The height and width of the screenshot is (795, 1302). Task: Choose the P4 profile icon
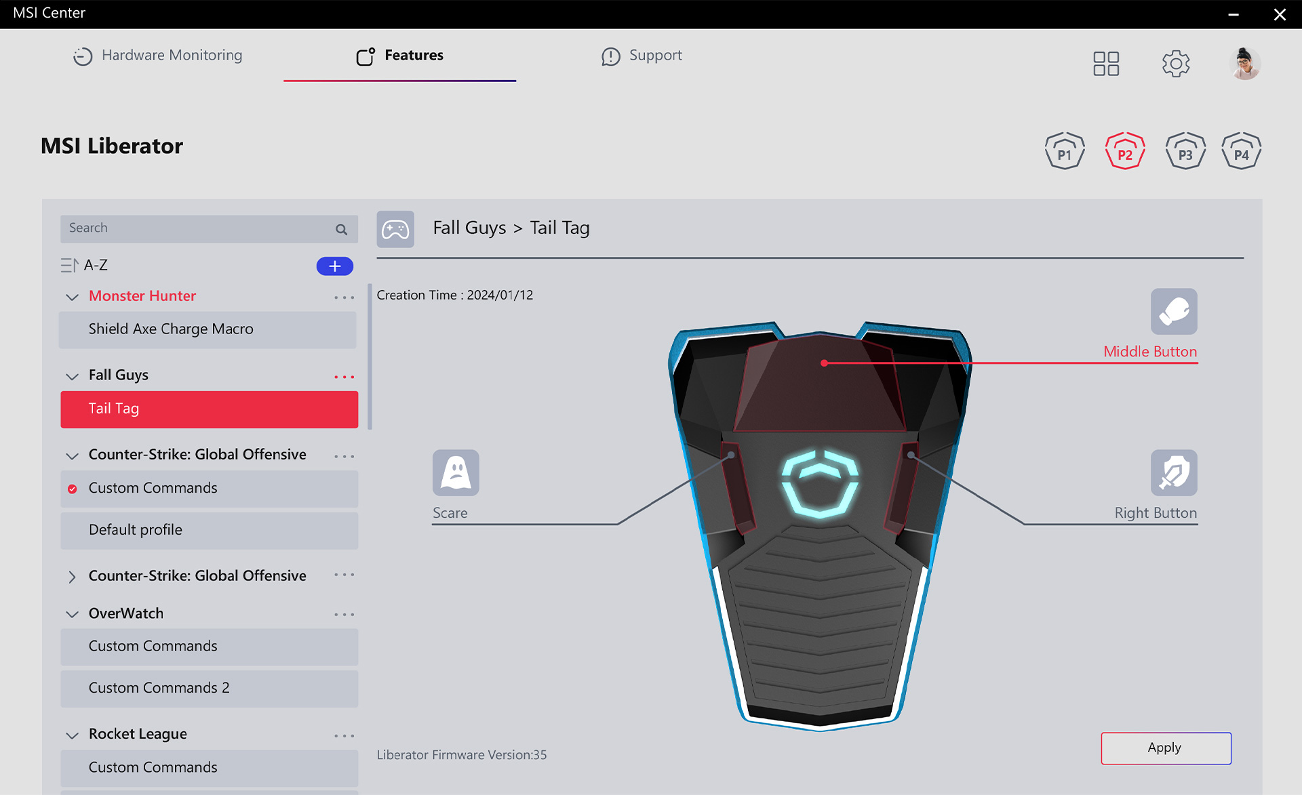click(x=1241, y=150)
